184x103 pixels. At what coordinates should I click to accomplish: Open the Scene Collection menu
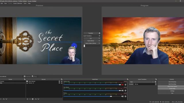tap(18, 3)
